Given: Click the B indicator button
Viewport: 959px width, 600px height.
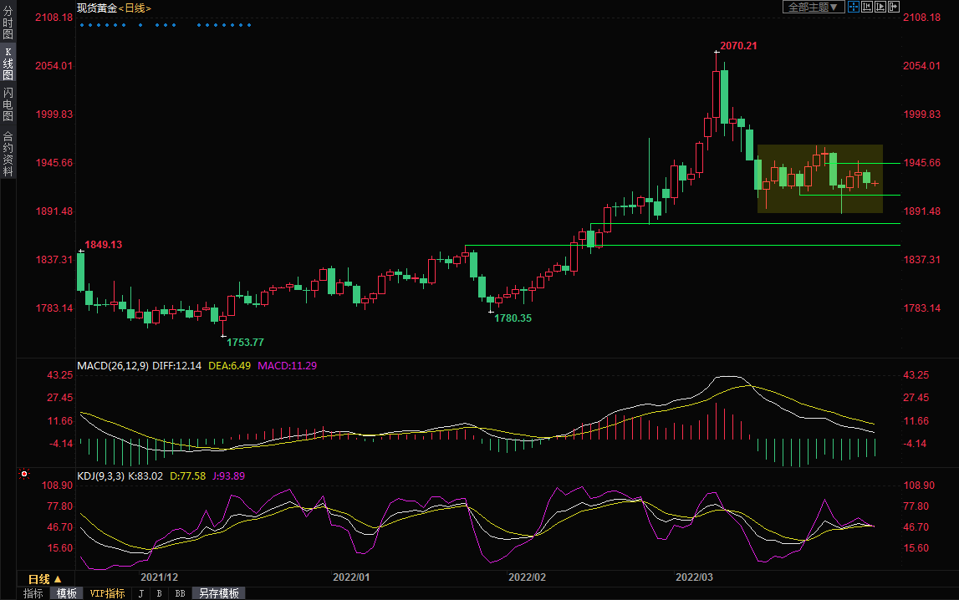Looking at the screenshot, I should click(159, 593).
